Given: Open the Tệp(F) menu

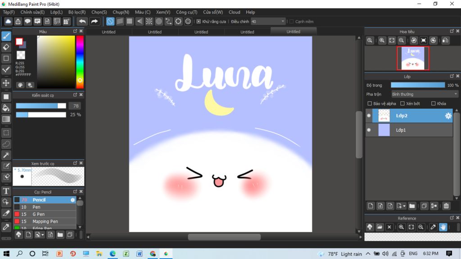Looking at the screenshot, I should pos(9,12).
